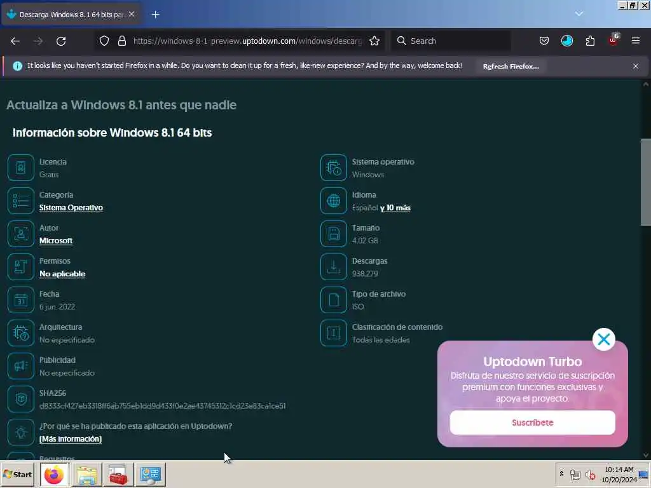Image resolution: width=651 pixels, height=488 pixels.
Task: Show site security via the padlock icon
Action: pyautogui.click(x=121, y=41)
